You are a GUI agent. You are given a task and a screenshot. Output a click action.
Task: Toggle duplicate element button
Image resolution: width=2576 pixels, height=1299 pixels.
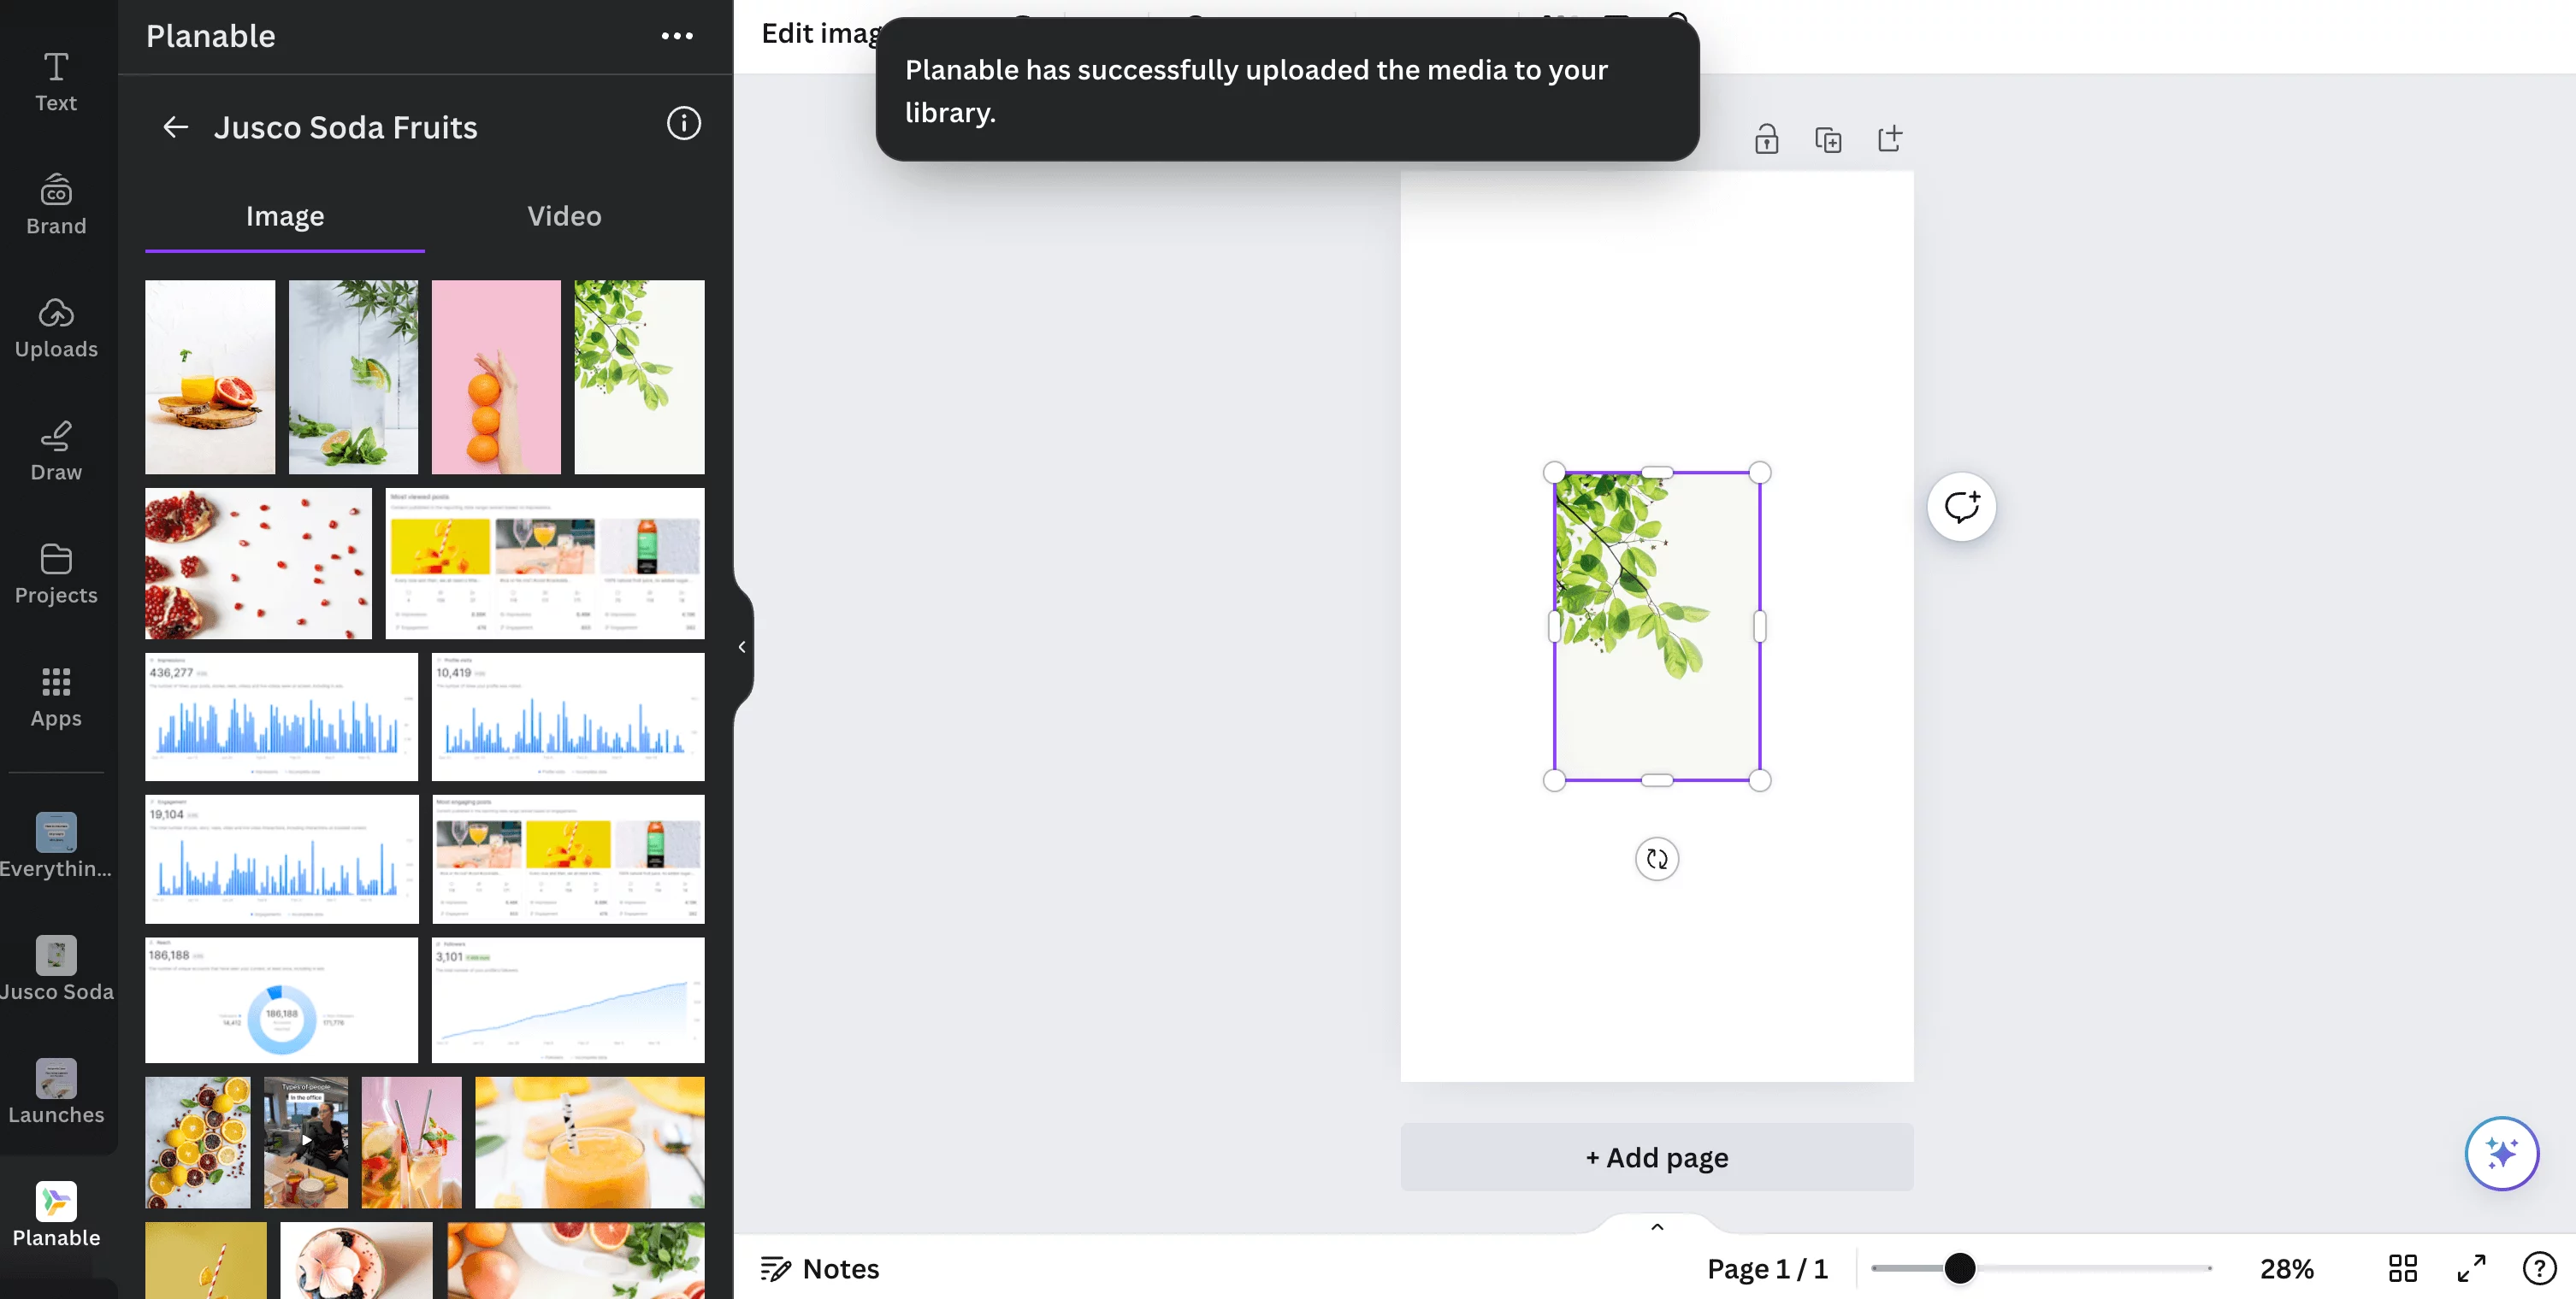[1827, 139]
